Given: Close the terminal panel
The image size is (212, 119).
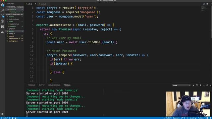Looking at the screenshot, I should [211, 85].
